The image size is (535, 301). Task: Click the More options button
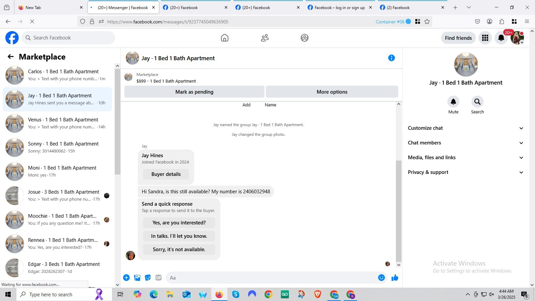(332, 92)
